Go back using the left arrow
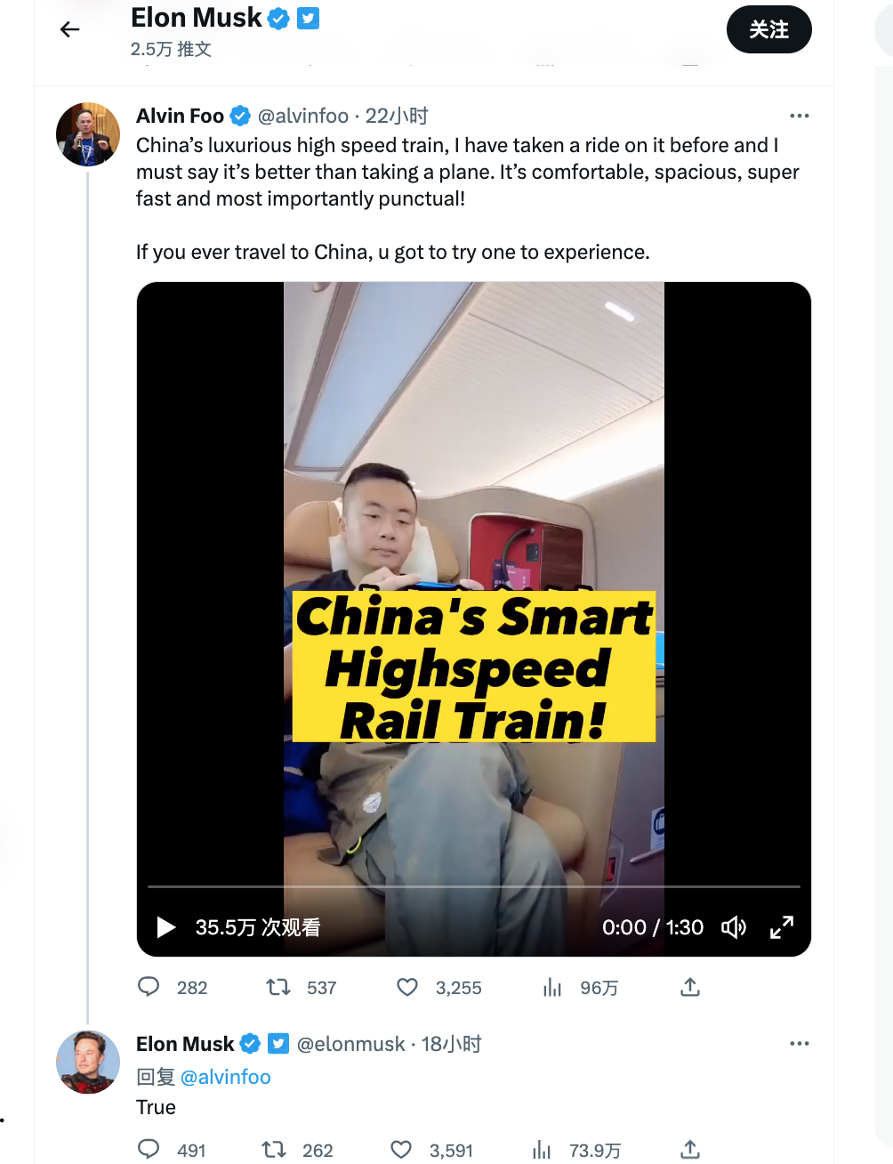The image size is (893, 1164). tap(69, 30)
